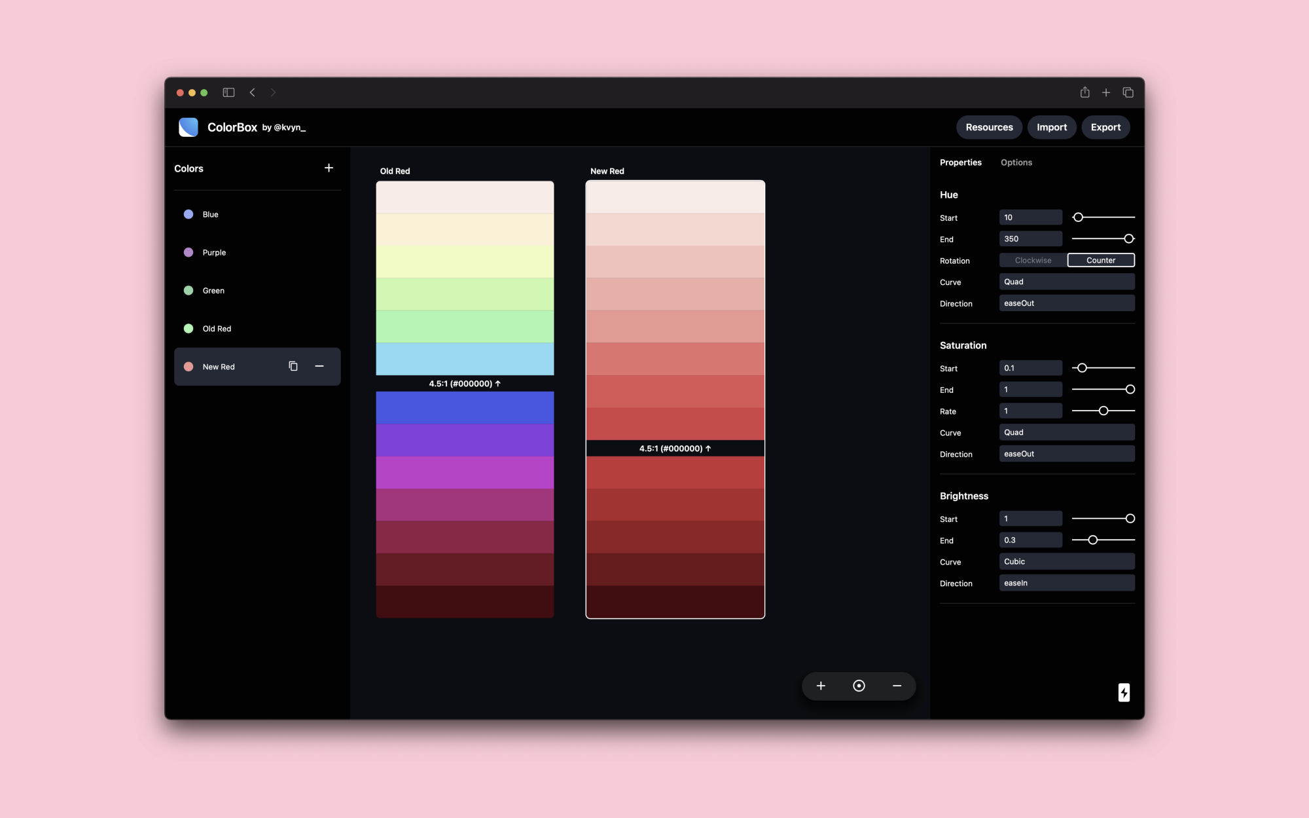Select the Properties tab
This screenshot has height=818, width=1309.
point(961,162)
